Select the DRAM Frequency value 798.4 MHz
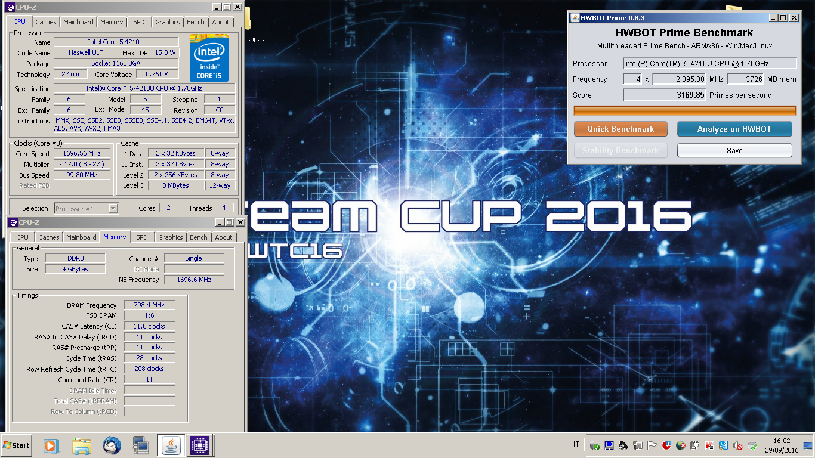 pos(149,305)
